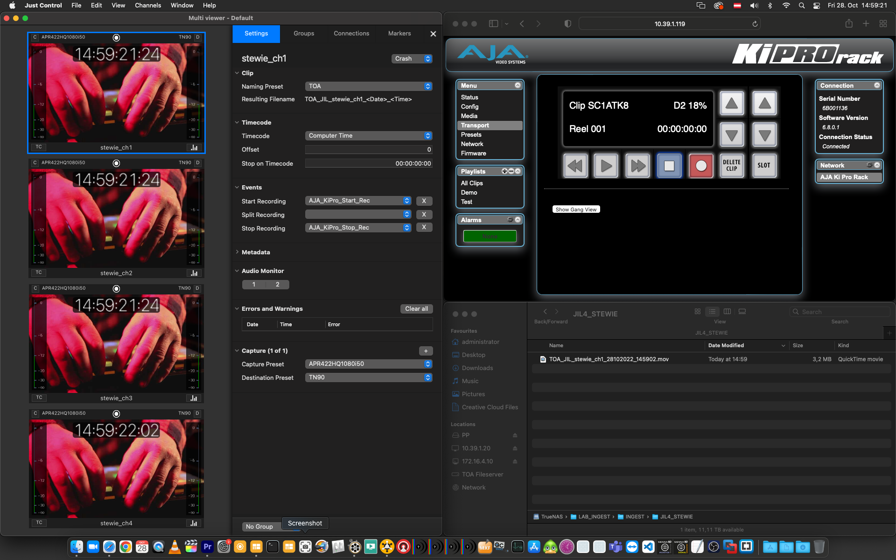Add a playlist with plus icon

[504, 171]
